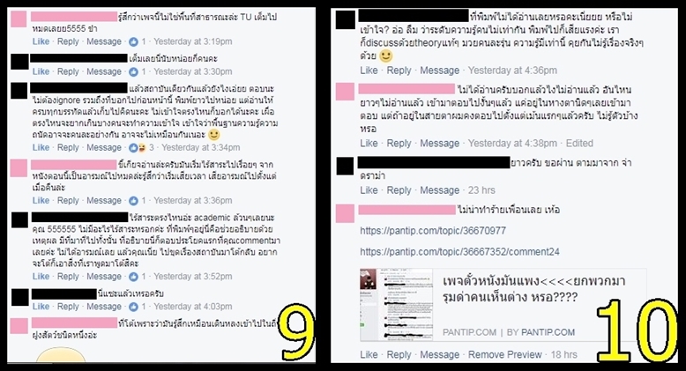Click Remove Preview under the Pantip link

pos(504,354)
